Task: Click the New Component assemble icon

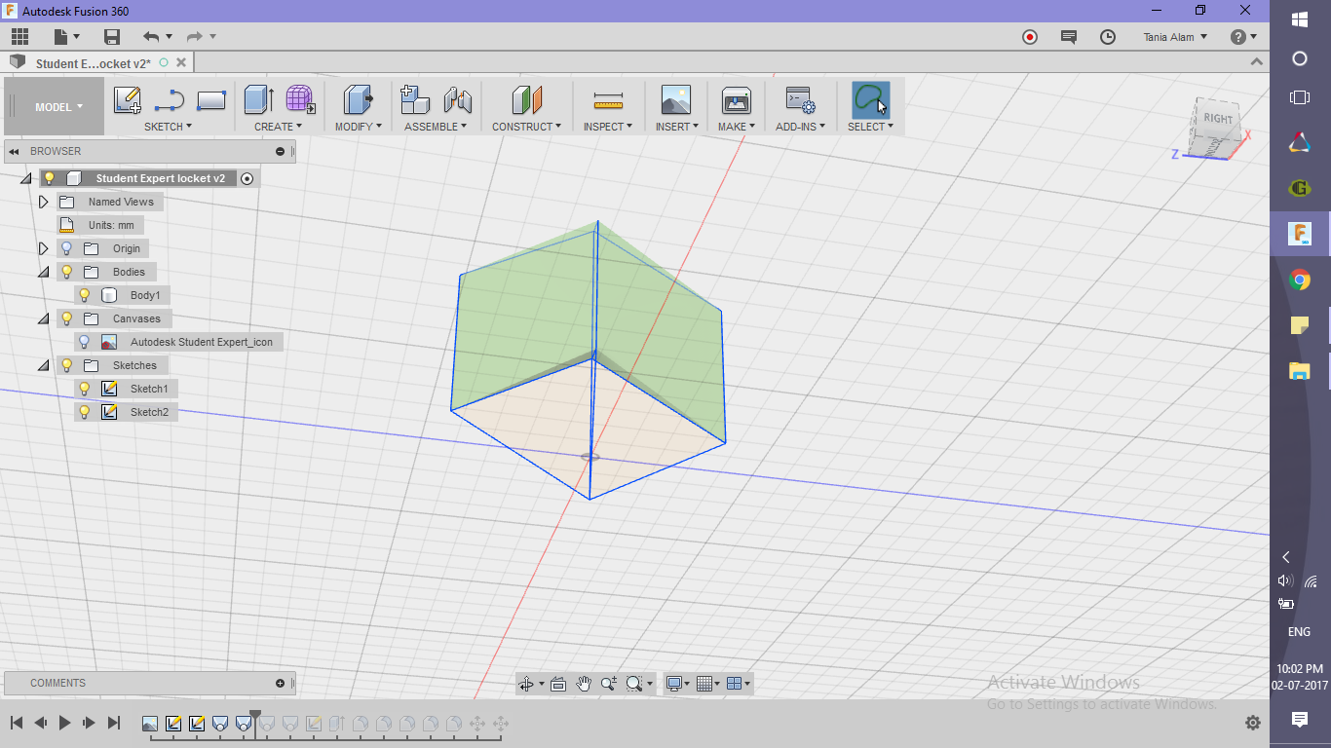Action: pos(415,99)
